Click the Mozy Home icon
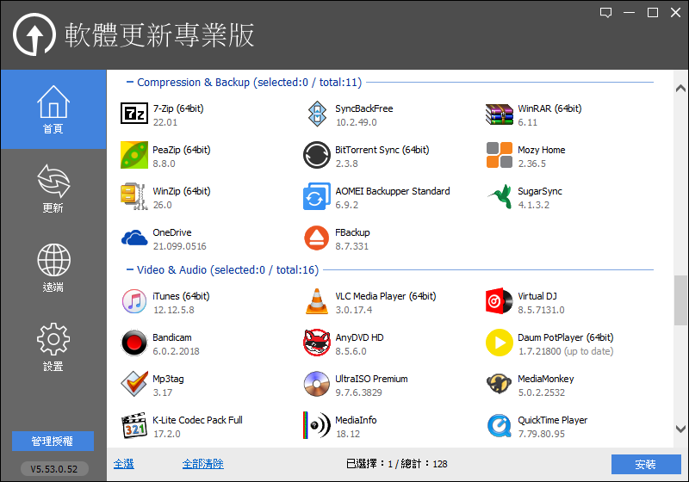 [500, 155]
